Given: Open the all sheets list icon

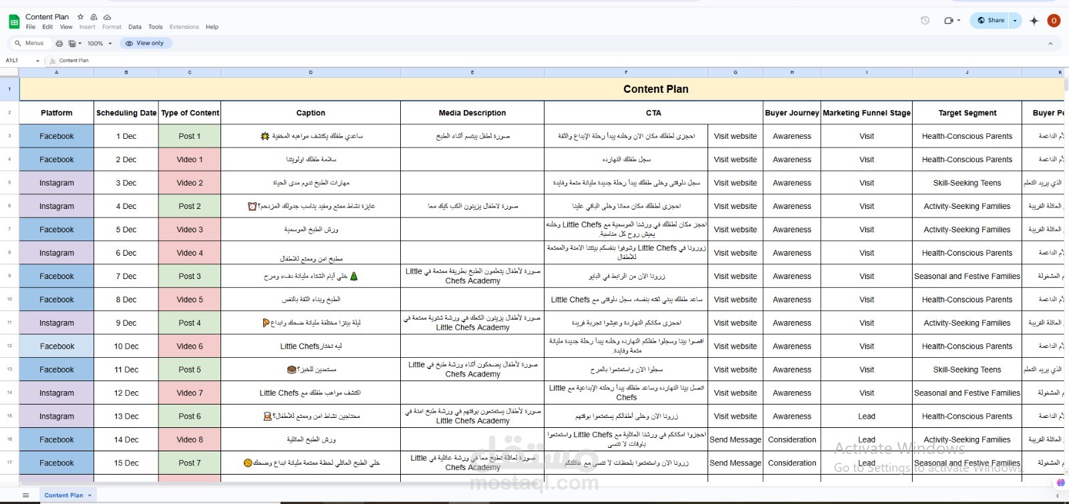Looking at the screenshot, I should (26, 495).
